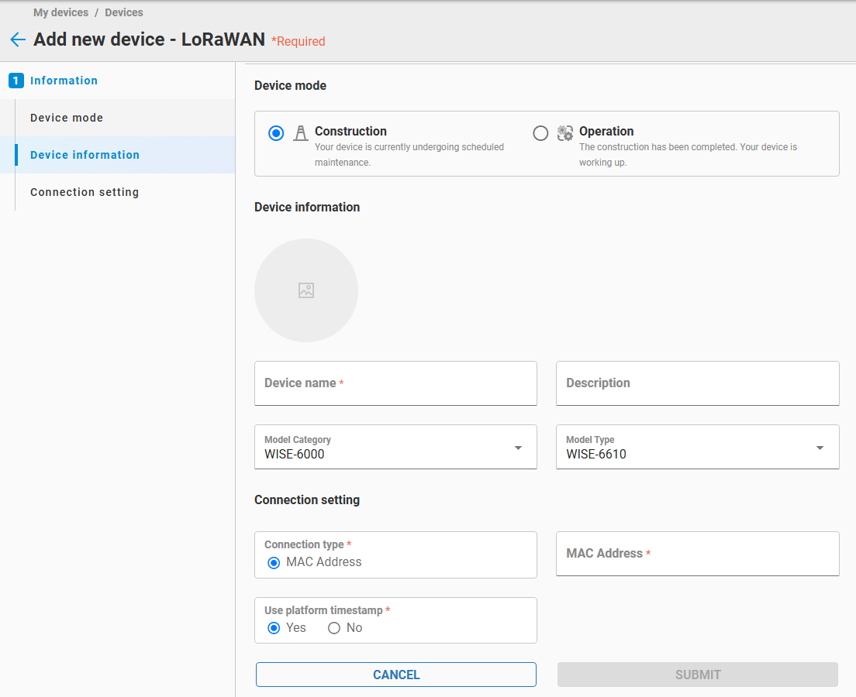The image size is (856, 697).
Task: Click the MAC Address input field
Action: [697, 554]
